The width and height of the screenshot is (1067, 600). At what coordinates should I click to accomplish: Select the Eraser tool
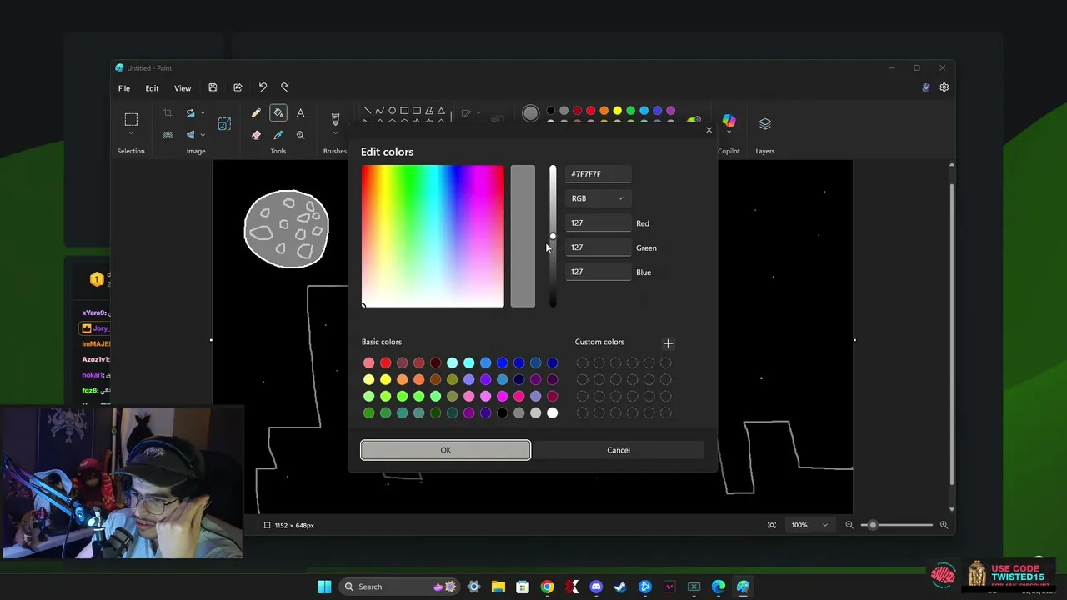click(256, 135)
